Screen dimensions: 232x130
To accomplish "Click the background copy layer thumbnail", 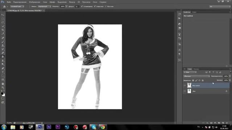I will 189,86.
